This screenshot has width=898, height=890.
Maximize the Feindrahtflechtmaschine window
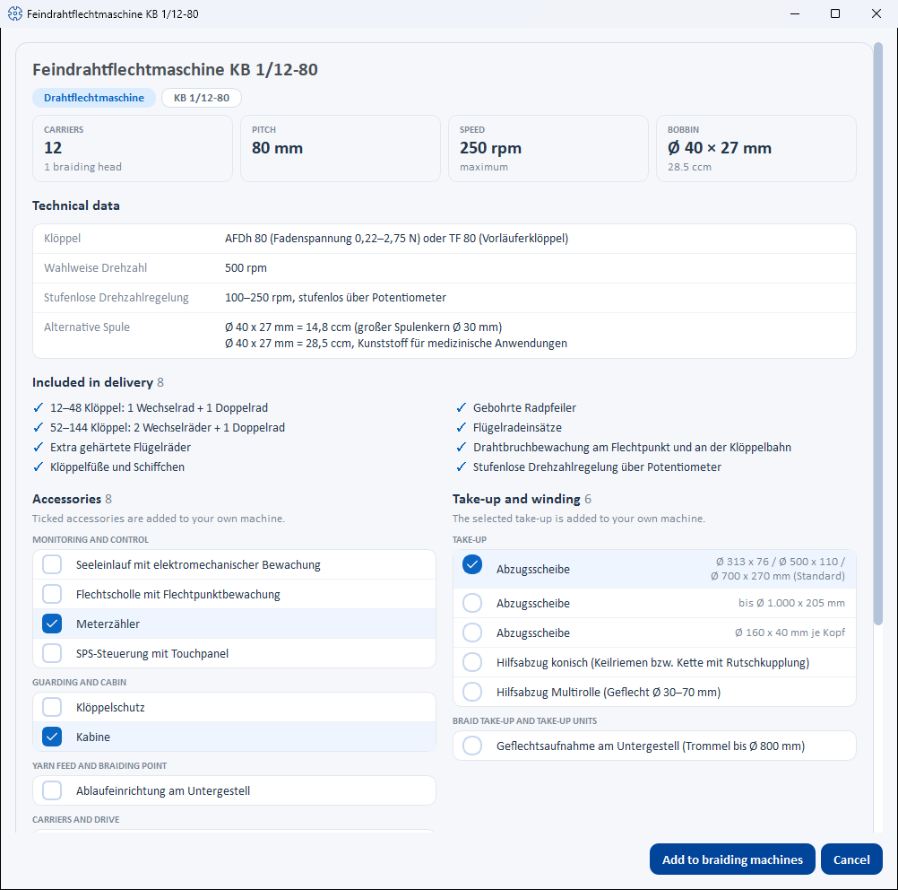[835, 13]
